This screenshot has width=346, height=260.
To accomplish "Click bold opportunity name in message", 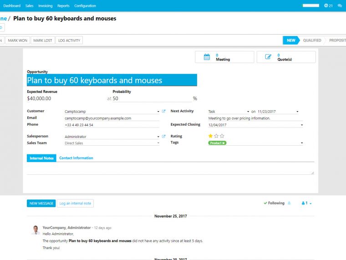I will tap(100, 241).
